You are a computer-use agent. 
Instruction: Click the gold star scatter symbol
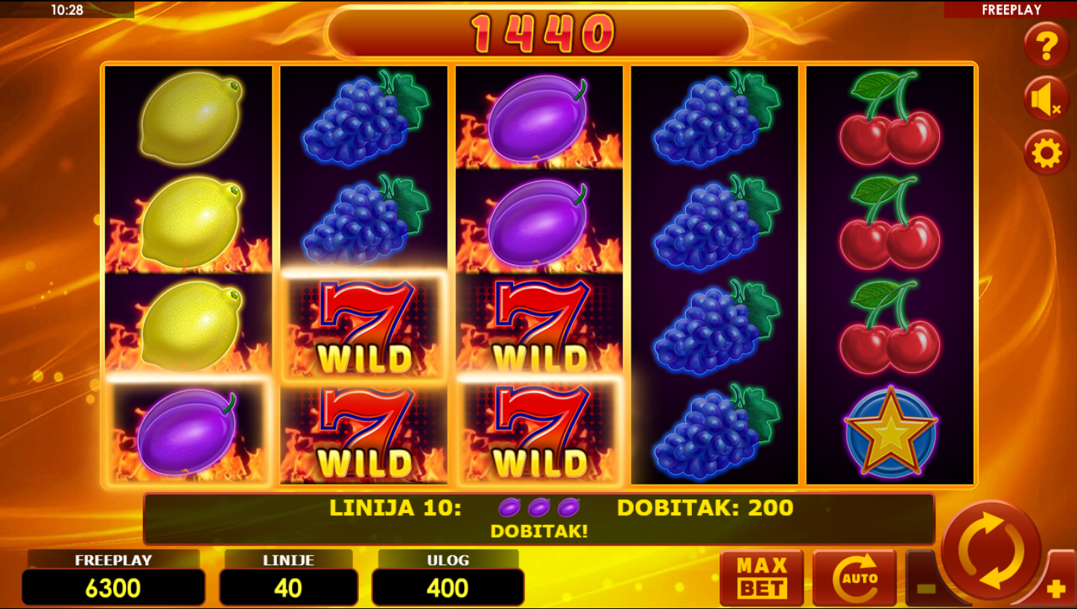tap(890, 433)
